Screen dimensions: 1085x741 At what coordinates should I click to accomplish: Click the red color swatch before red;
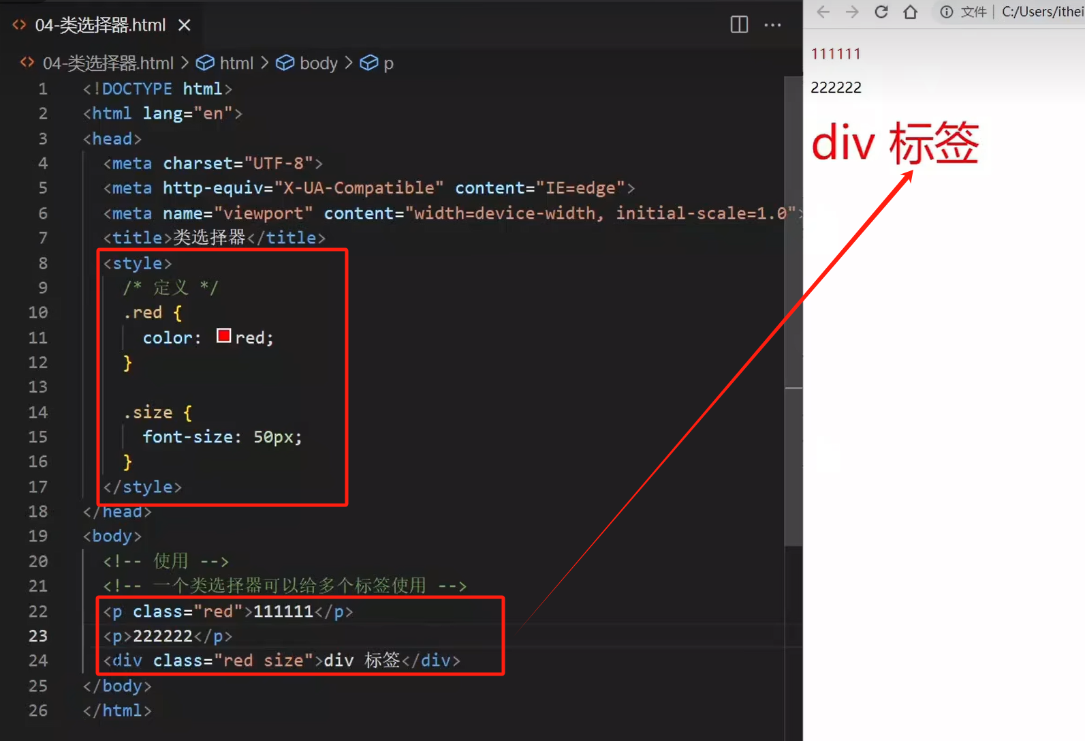pyautogui.click(x=223, y=335)
